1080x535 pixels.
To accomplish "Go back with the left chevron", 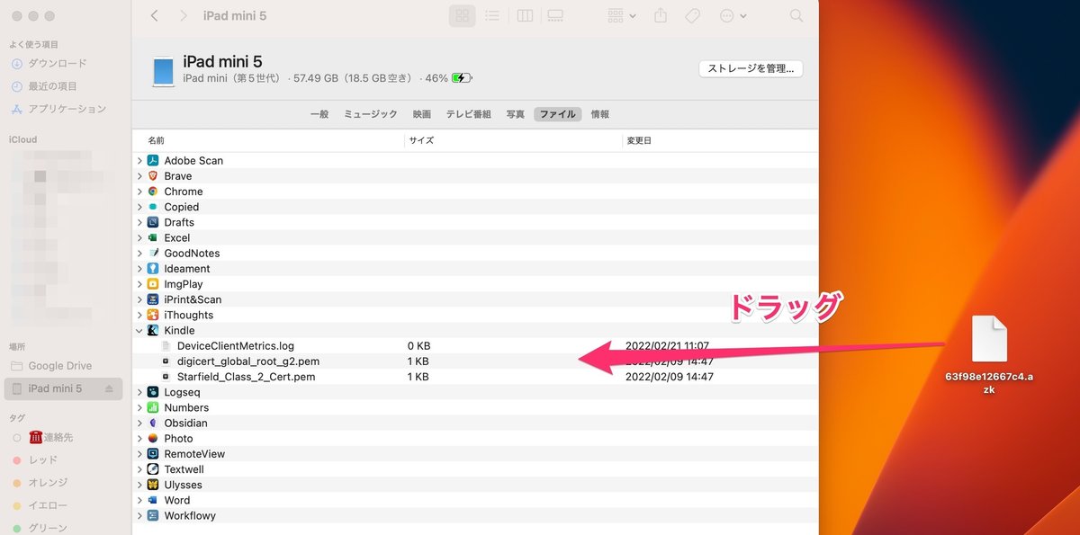I will click(155, 16).
